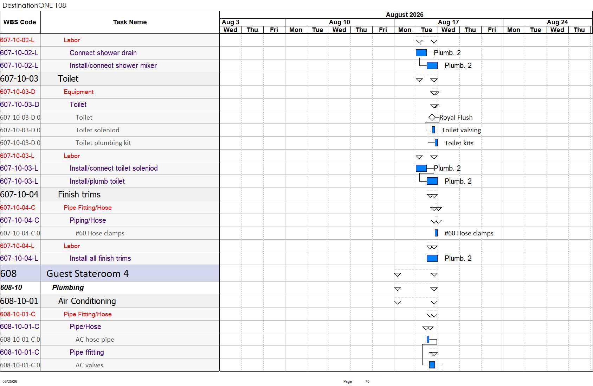Click the Install all finish trims Gantt bar

(x=432, y=258)
